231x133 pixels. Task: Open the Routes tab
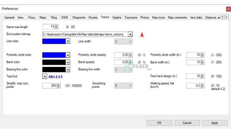point(93,18)
